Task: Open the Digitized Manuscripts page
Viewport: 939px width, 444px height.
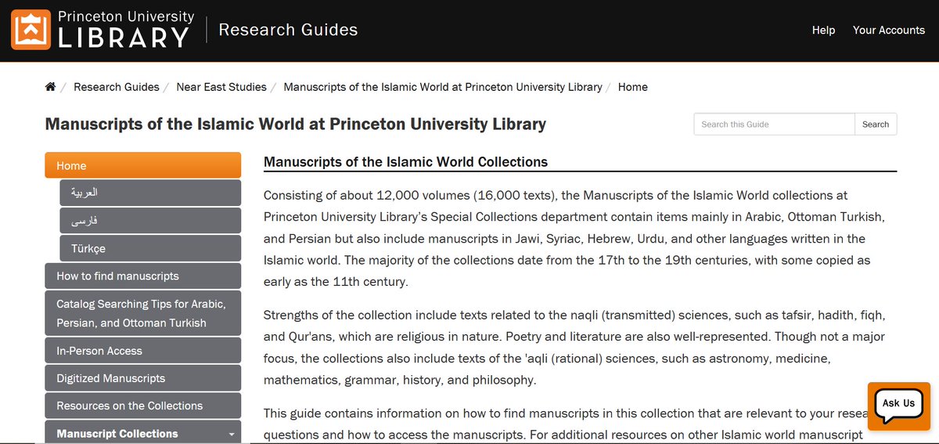Action: 143,378
